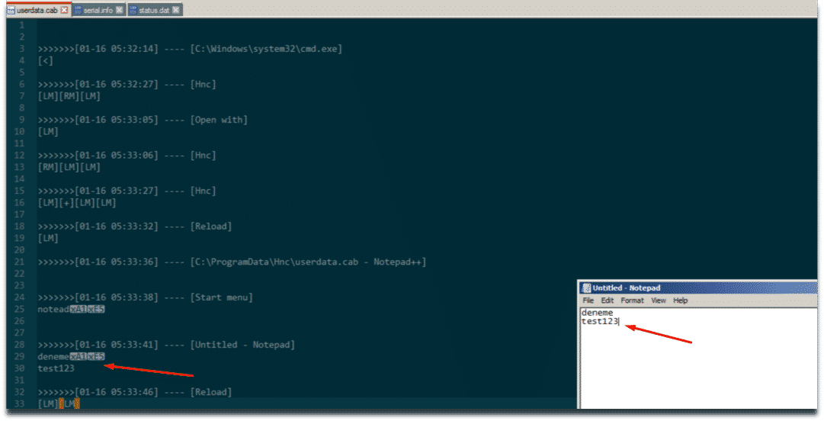The image size is (824, 421).
Task: Select the status.dat tab
Action: [x=155, y=10]
